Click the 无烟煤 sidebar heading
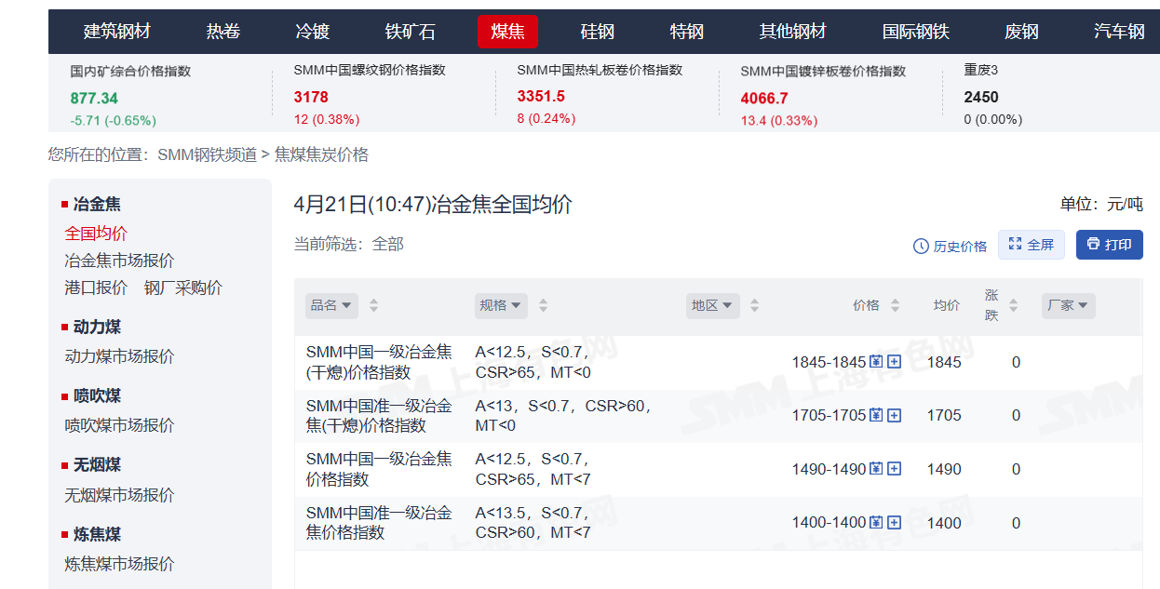Screen dimensions: 1160x589 (x=97, y=464)
